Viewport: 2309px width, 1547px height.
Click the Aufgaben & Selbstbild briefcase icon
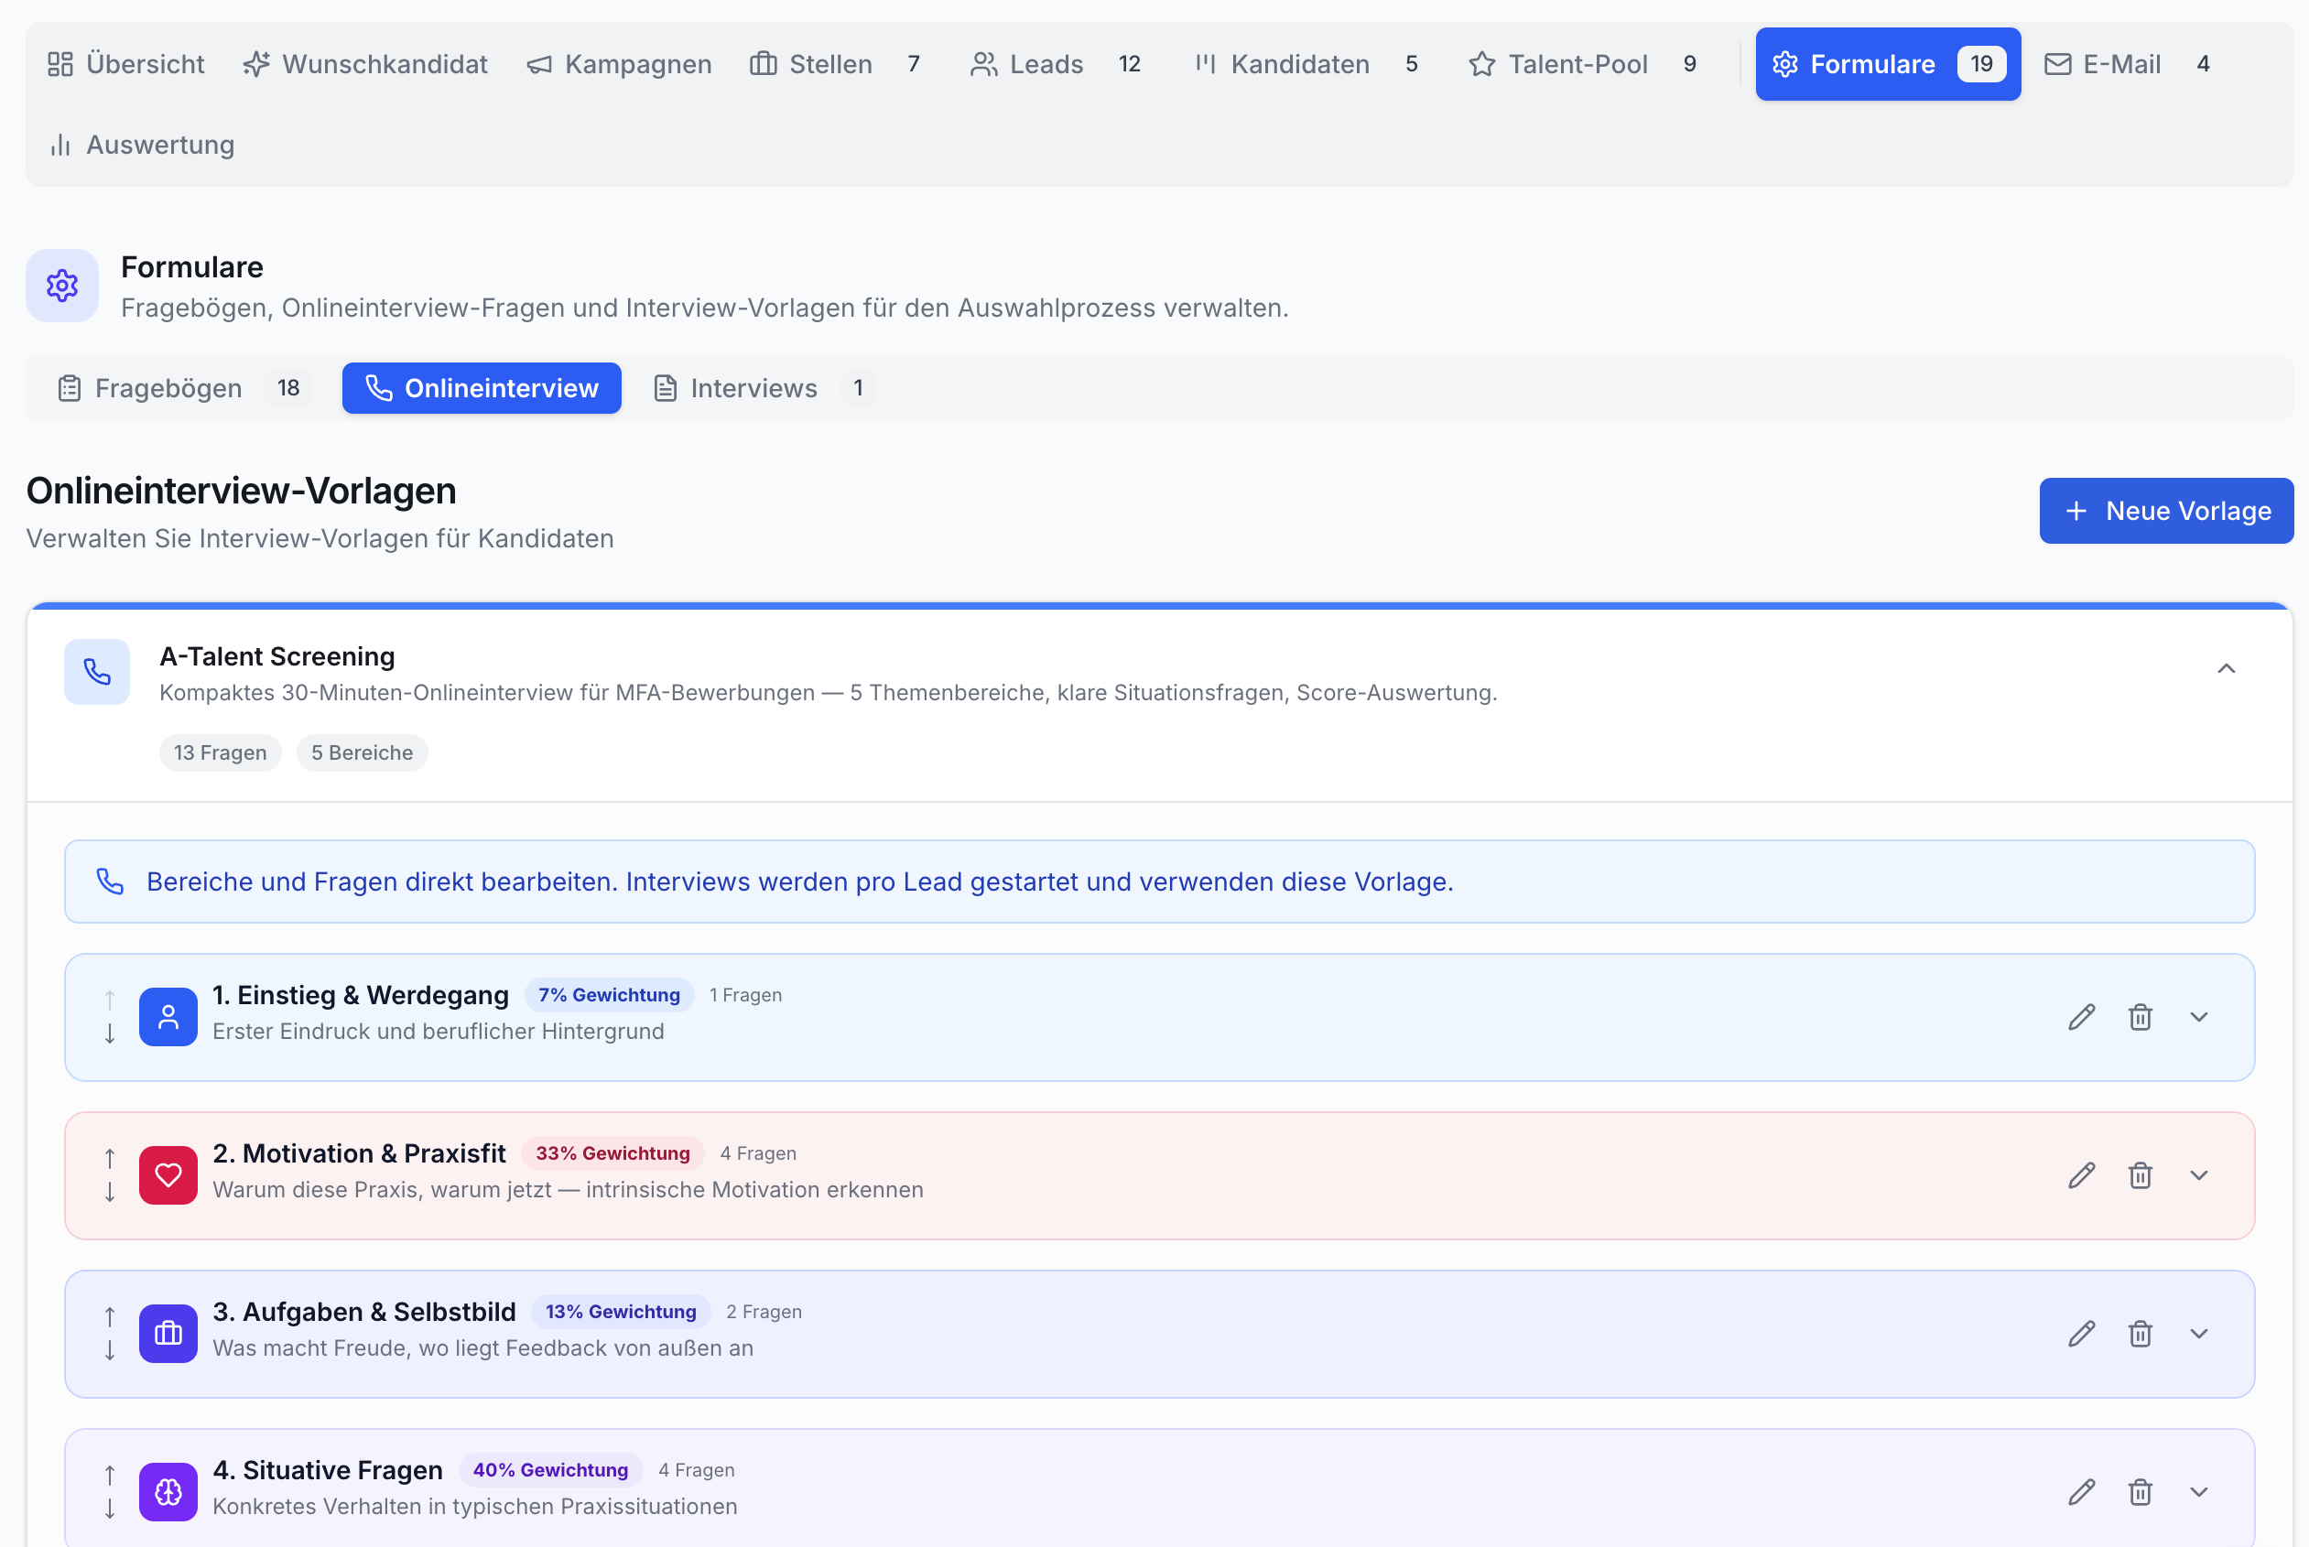click(x=168, y=1334)
